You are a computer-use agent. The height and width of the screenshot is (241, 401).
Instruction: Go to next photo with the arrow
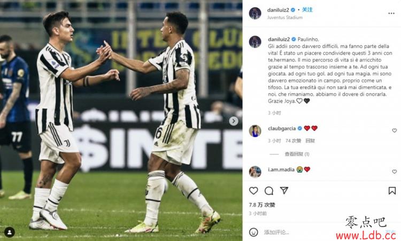[233, 121]
